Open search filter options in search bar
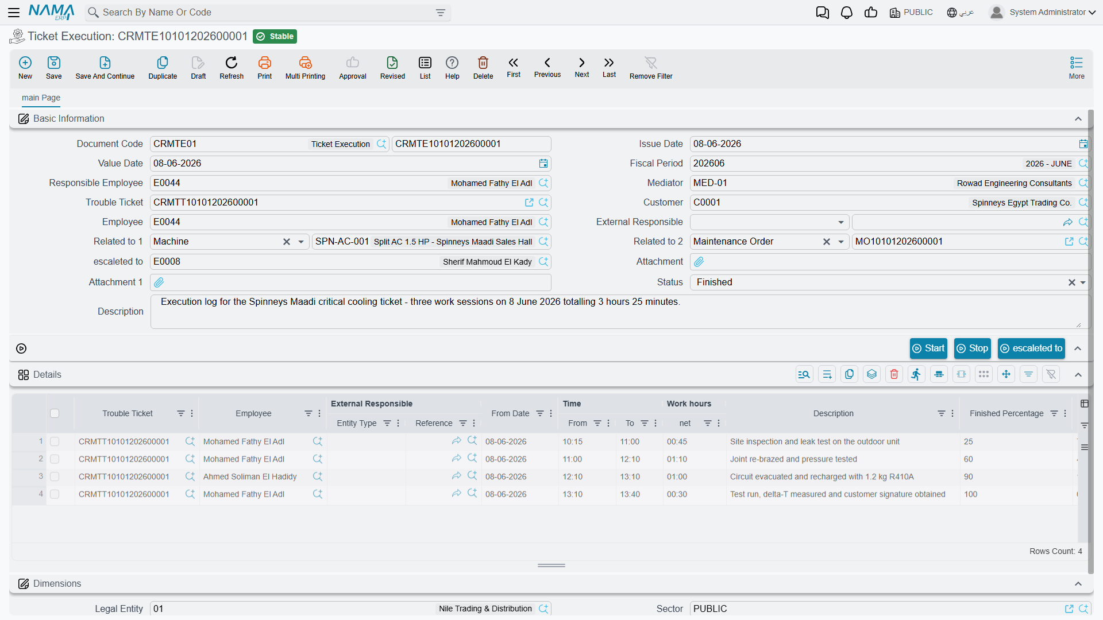 click(441, 12)
